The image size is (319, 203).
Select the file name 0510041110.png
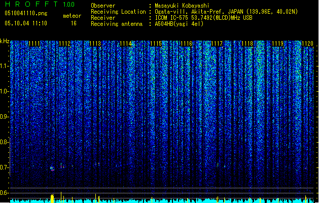click(x=26, y=13)
